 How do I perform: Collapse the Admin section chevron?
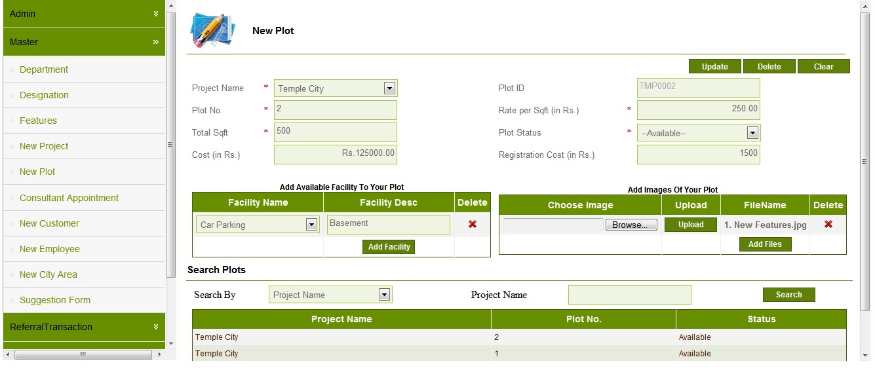tap(156, 14)
